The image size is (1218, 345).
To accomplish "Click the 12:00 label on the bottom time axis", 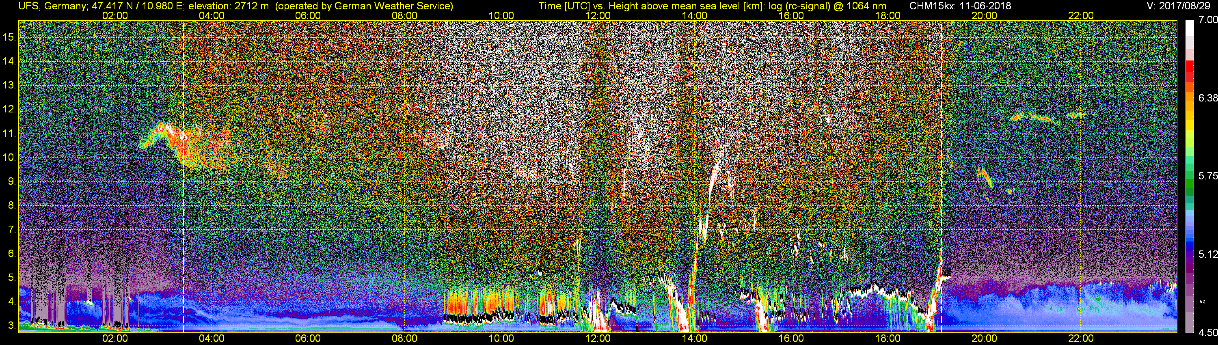I will pyautogui.click(x=598, y=339).
